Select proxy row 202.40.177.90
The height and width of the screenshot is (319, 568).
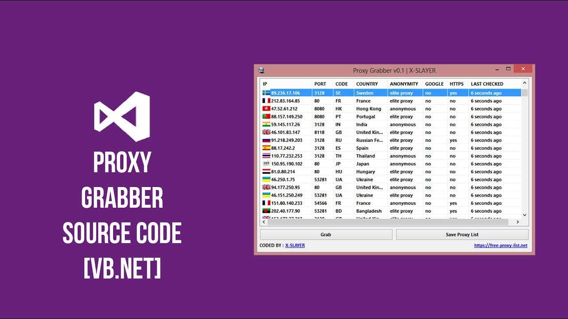coord(391,211)
